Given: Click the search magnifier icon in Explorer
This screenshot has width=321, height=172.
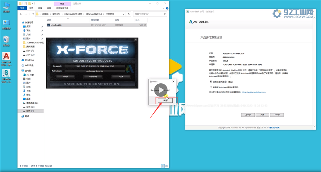Looking at the screenshot, I should tap(164, 14).
